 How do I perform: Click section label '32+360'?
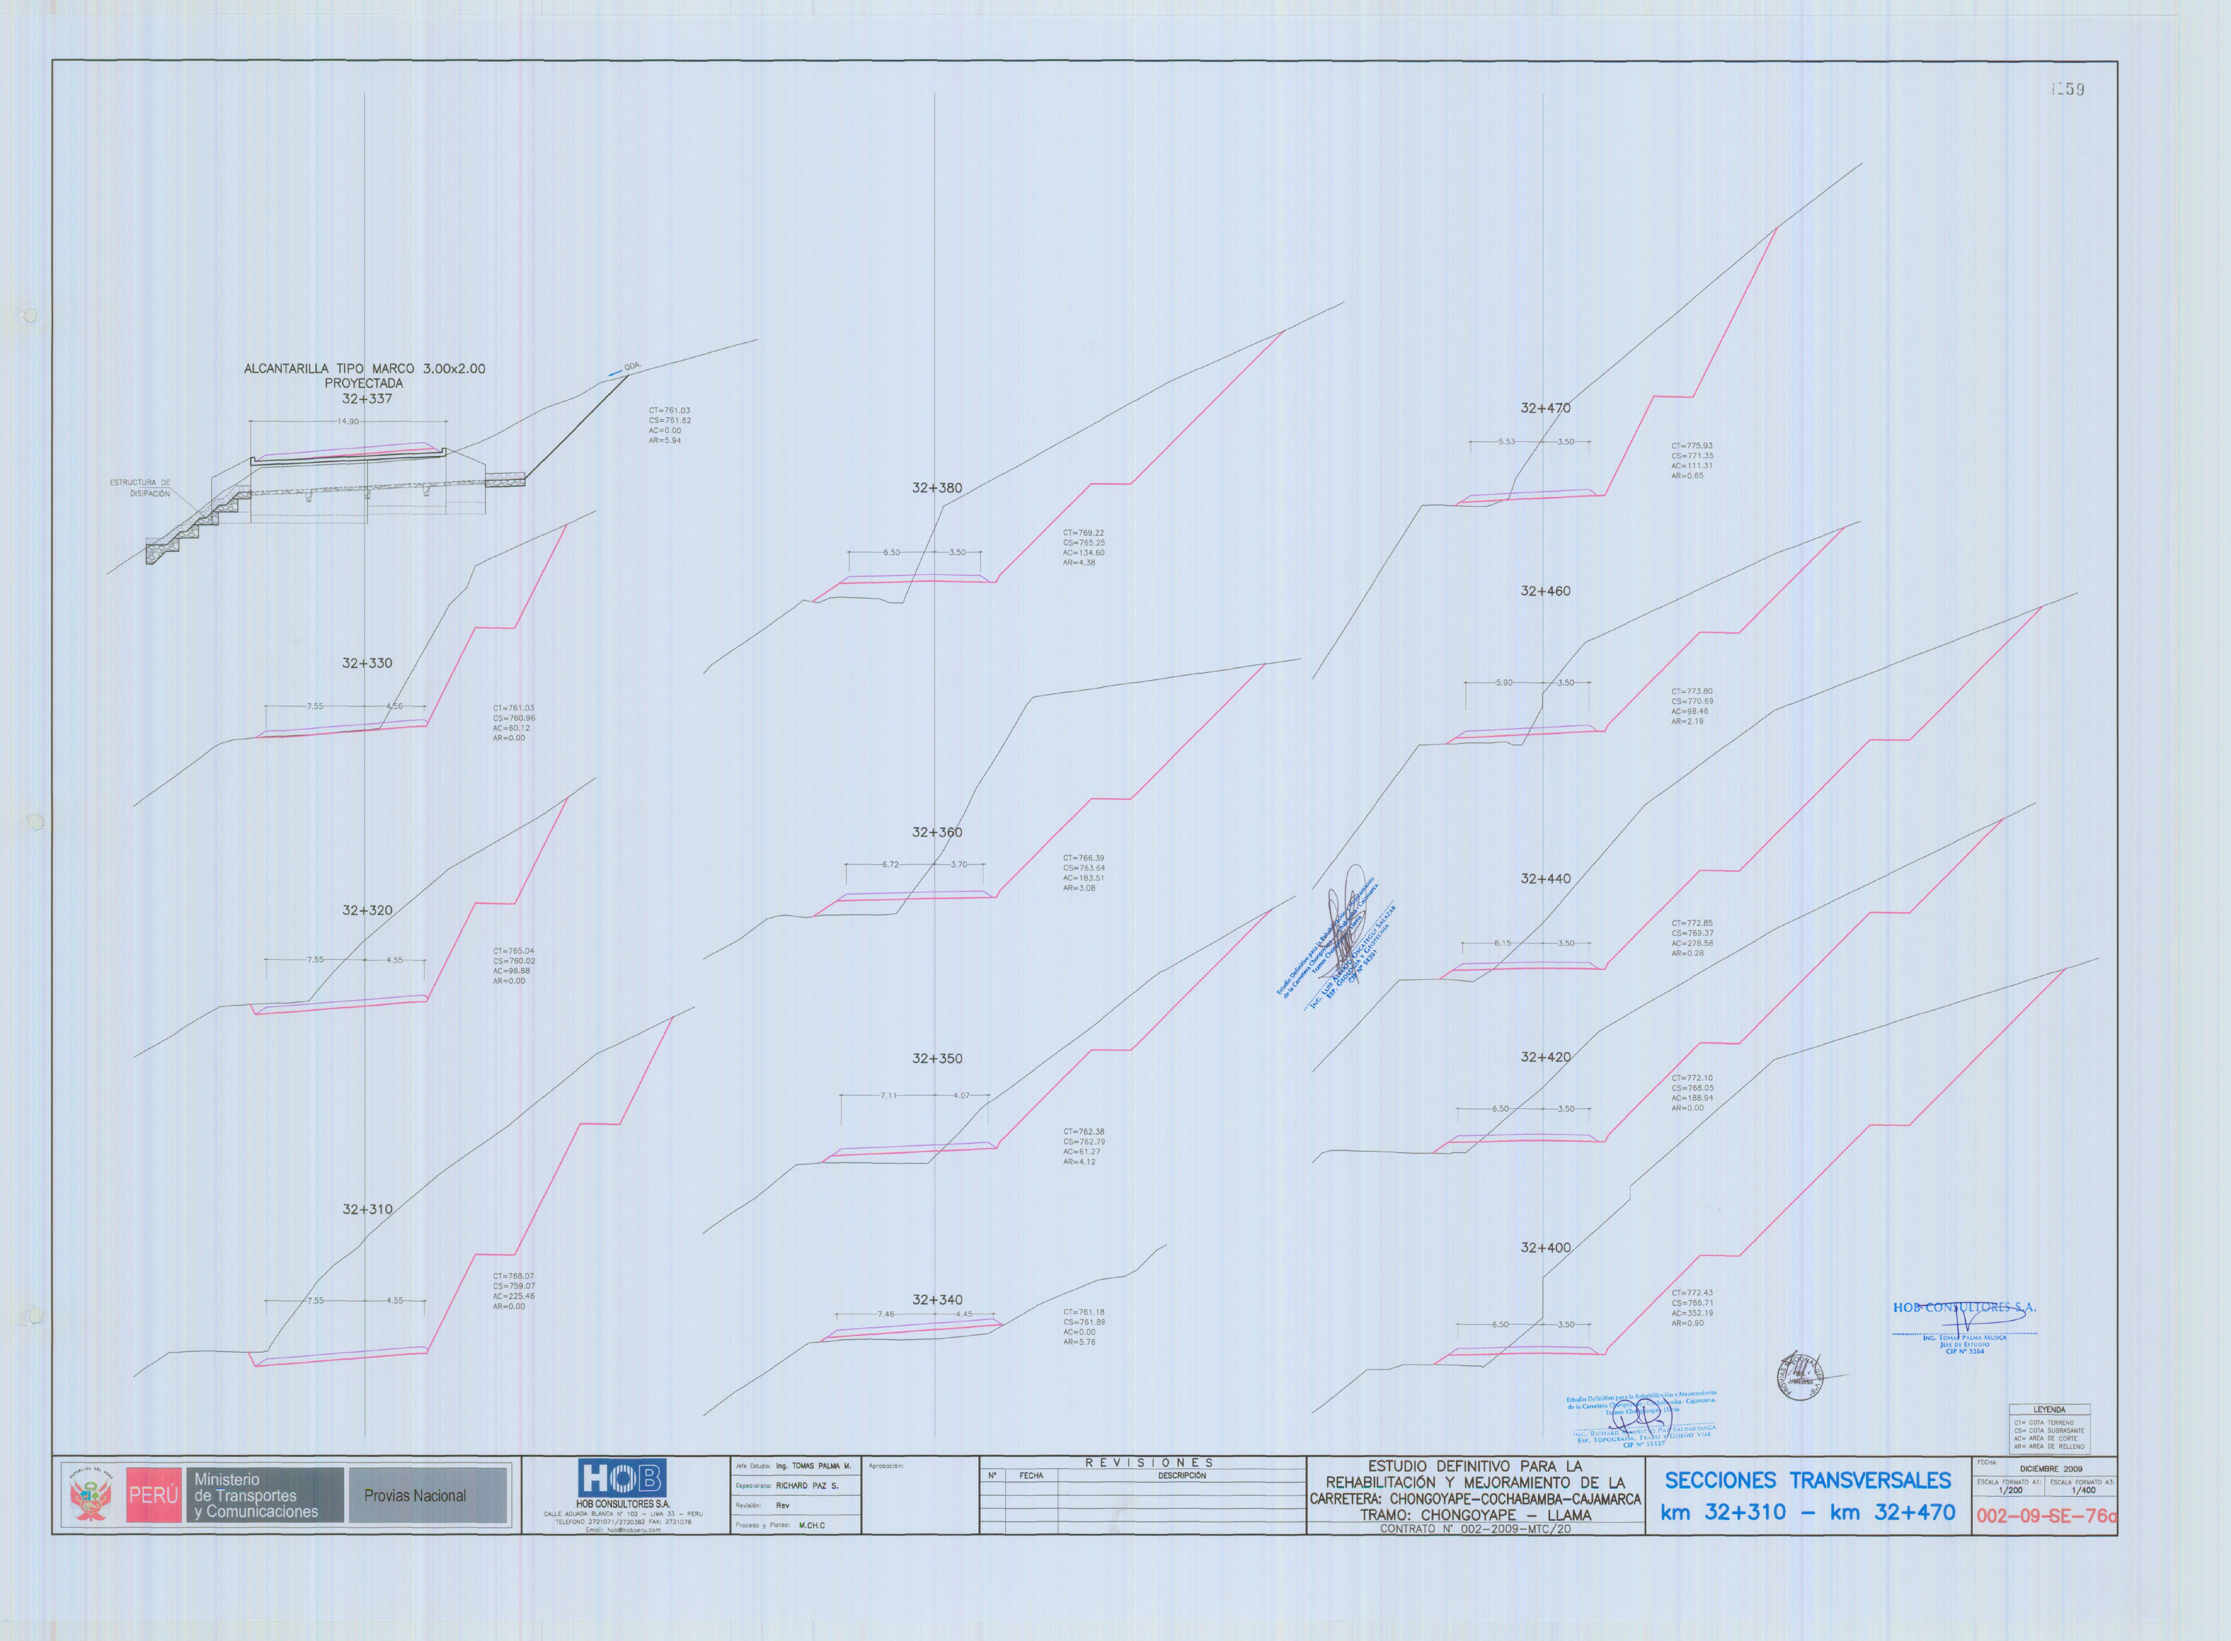point(937,832)
